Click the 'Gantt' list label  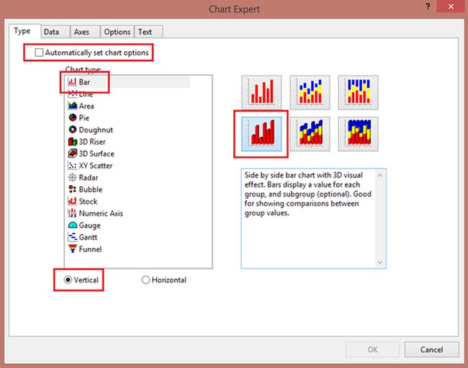(88, 237)
